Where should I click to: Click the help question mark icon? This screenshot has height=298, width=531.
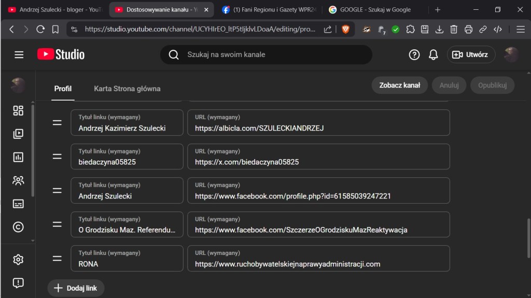(x=414, y=55)
